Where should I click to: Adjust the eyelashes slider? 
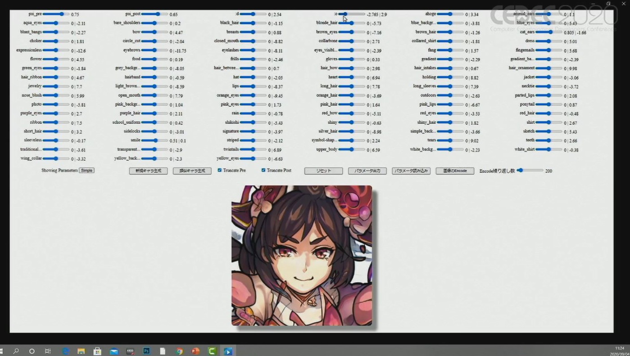(x=253, y=50)
